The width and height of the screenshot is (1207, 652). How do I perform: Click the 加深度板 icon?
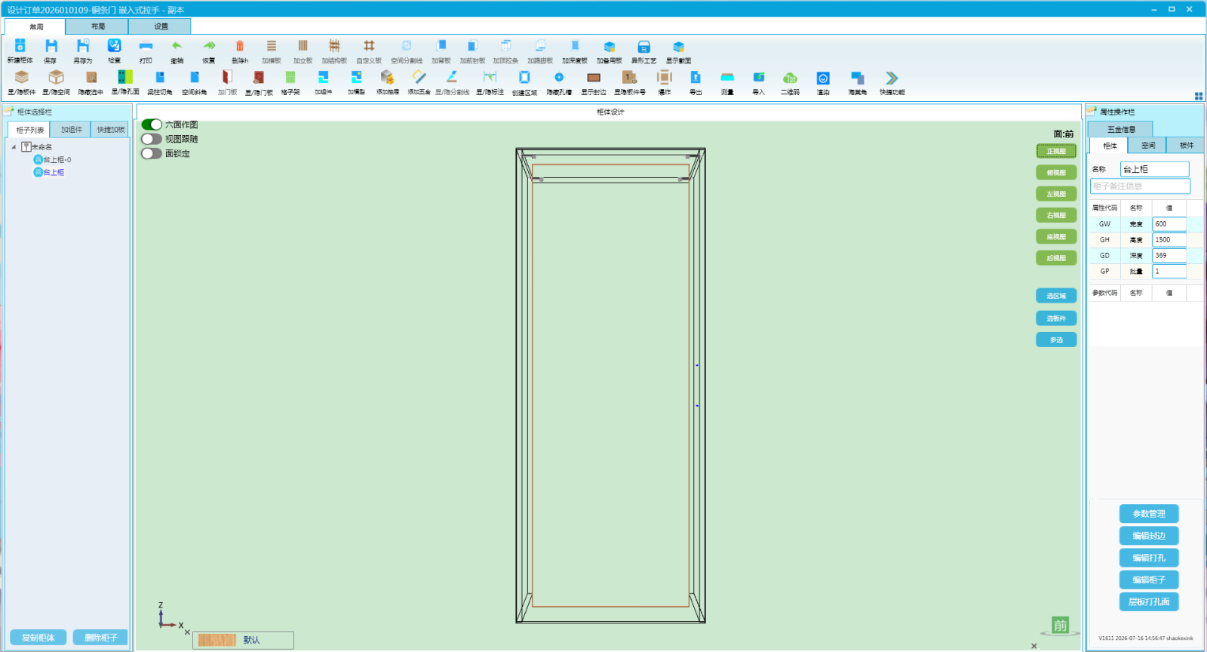click(575, 46)
